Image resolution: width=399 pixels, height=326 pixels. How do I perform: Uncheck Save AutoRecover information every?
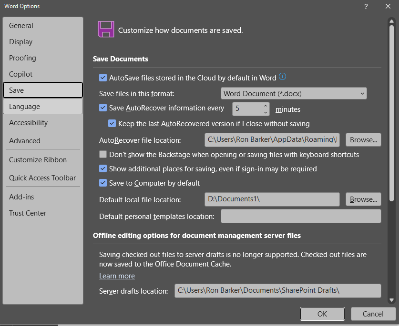click(102, 108)
